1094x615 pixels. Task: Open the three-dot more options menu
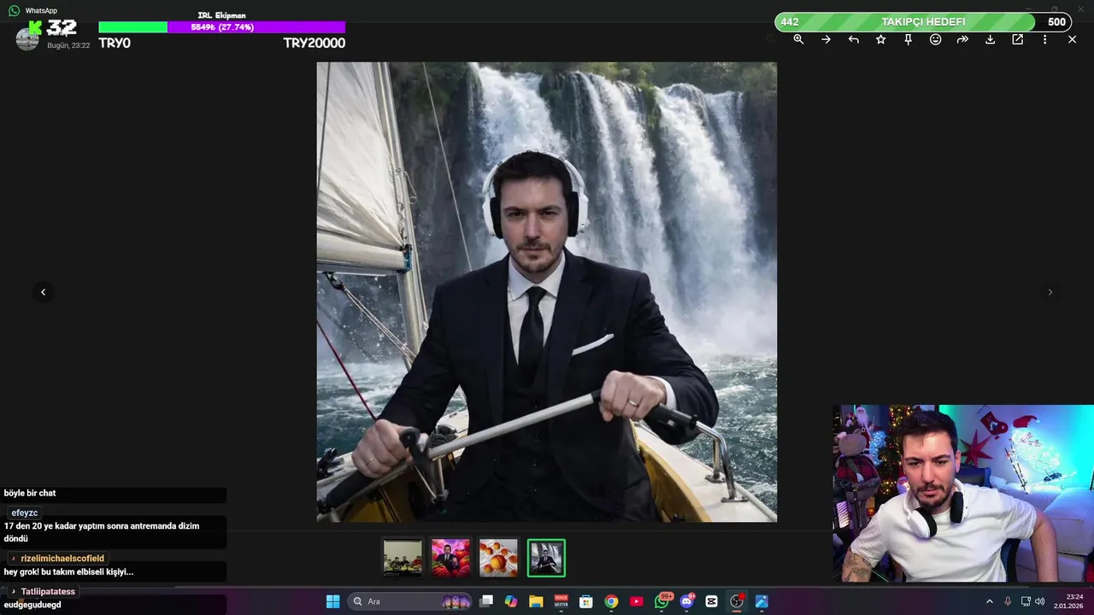[x=1044, y=39]
